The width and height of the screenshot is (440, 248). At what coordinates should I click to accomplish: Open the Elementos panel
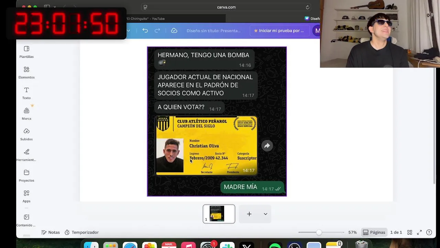26,73
